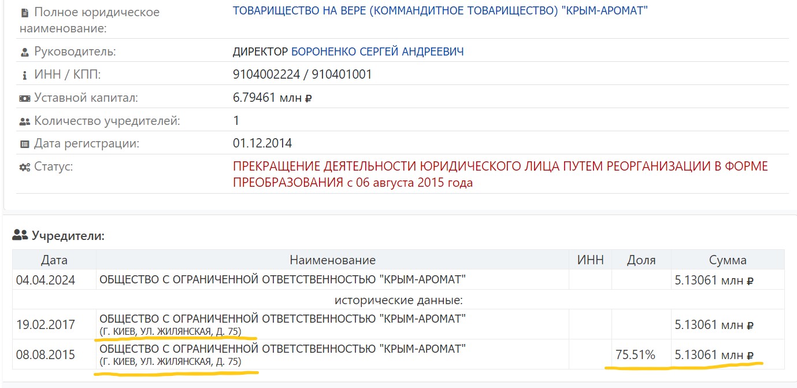Click the 75.51% share cell
This screenshot has width=797, height=388.
click(x=635, y=355)
